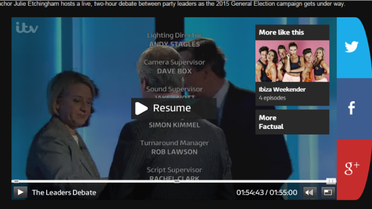Open the Ibiza Weekender title link

pos(282,90)
